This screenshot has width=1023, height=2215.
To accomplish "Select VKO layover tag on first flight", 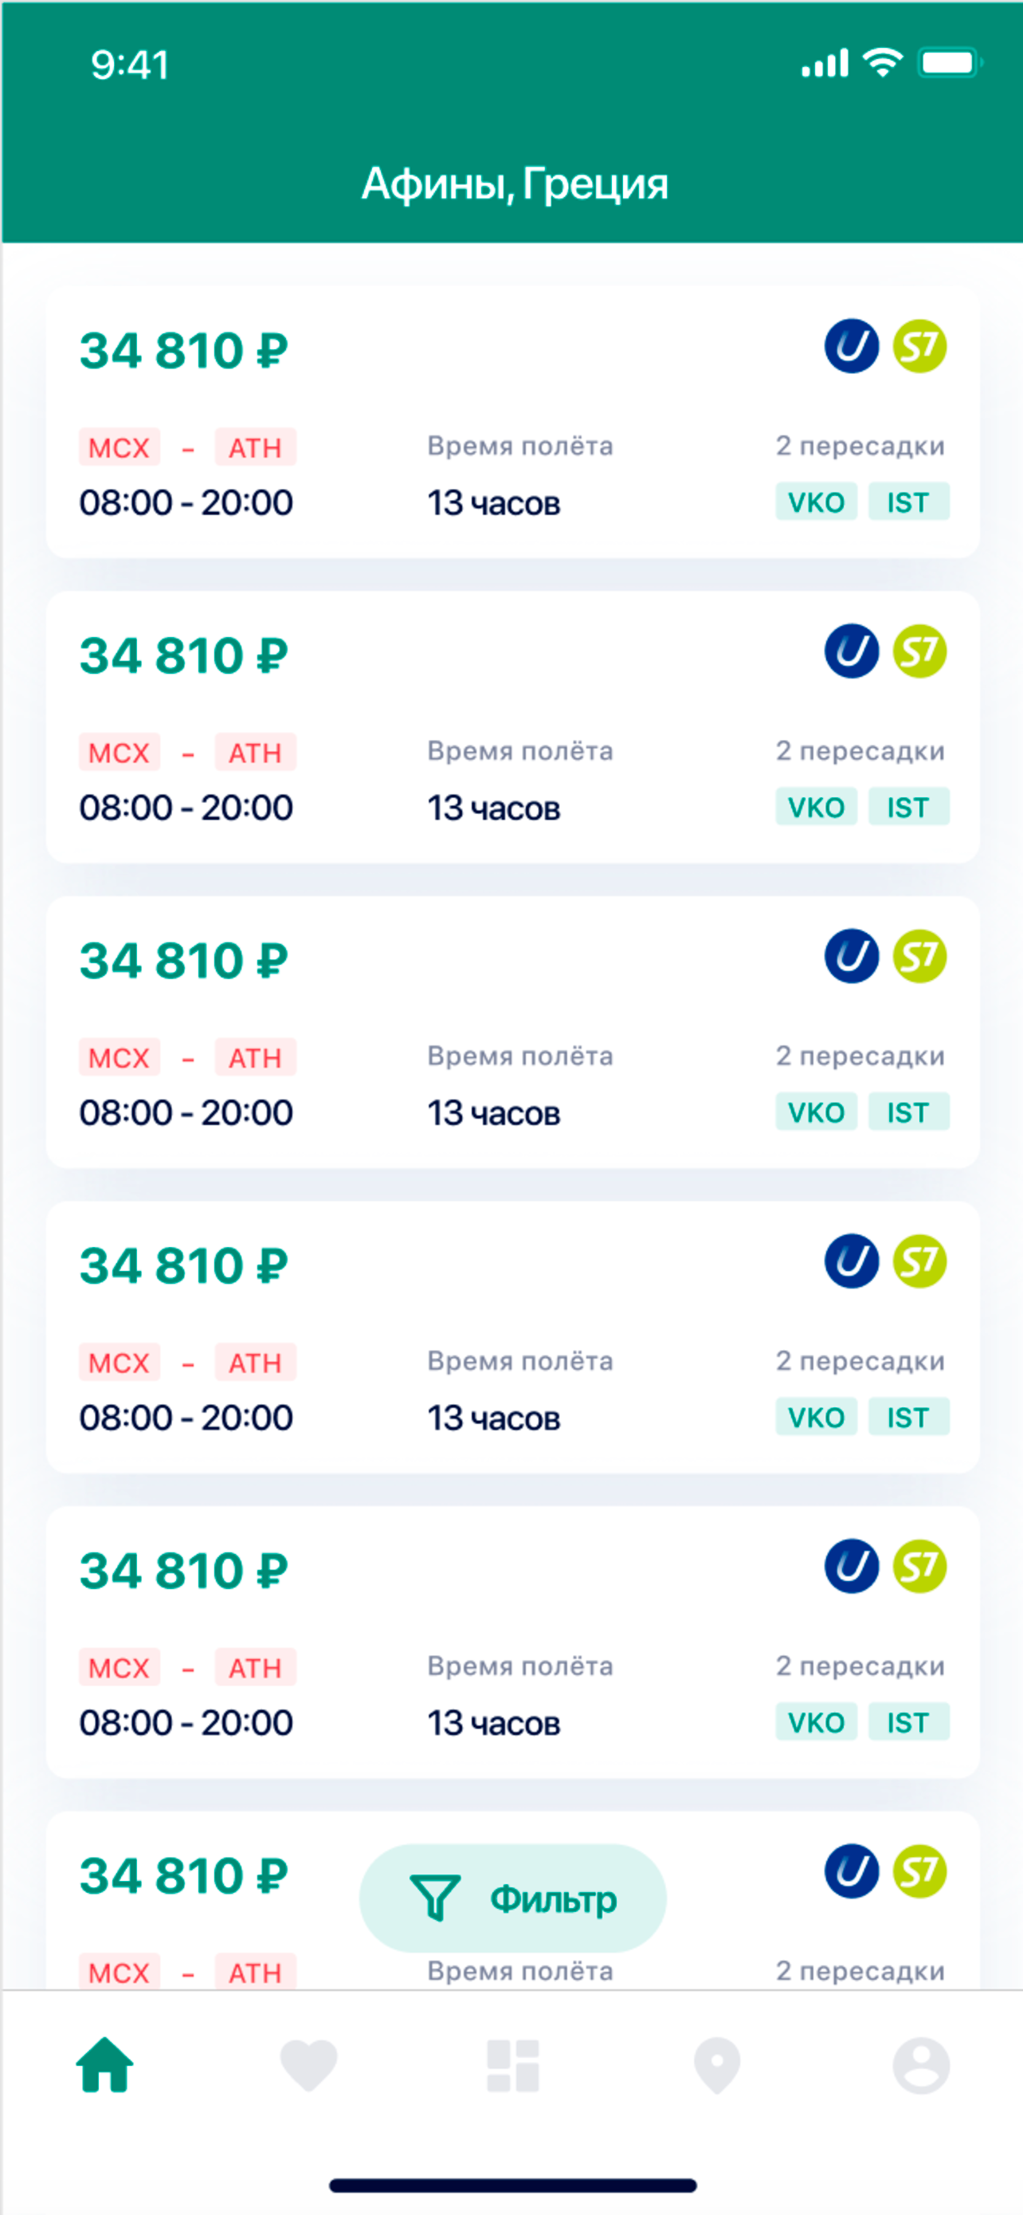I will 816,502.
